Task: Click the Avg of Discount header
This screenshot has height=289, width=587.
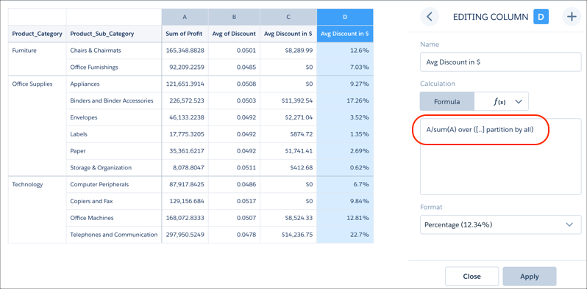Action: pyautogui.click(x=234, y=34)
